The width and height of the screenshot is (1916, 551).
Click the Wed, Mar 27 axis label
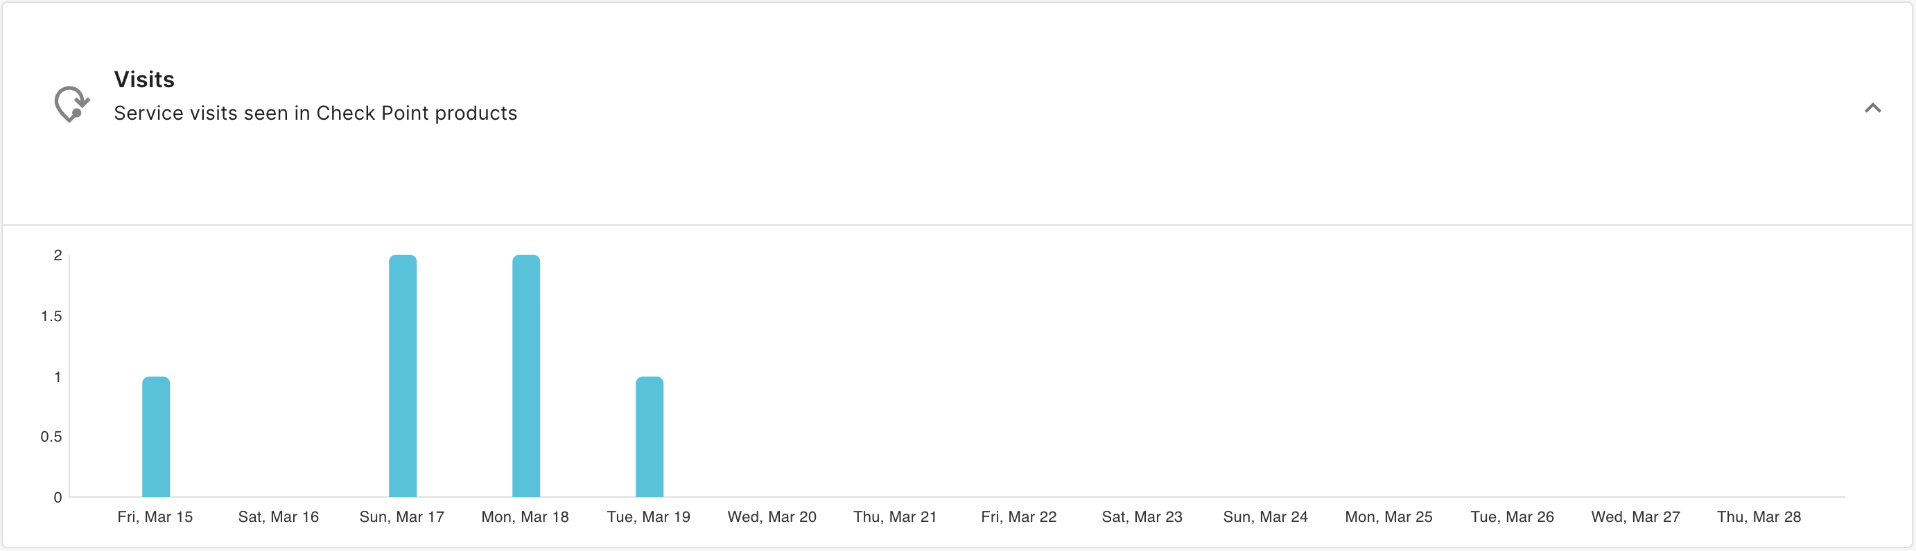[x=1635, y=517]
